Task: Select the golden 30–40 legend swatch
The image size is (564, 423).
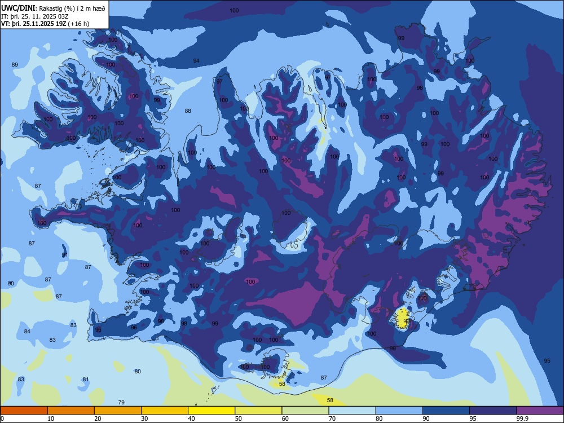Action: pyautogui.click(x=165, y=411)
